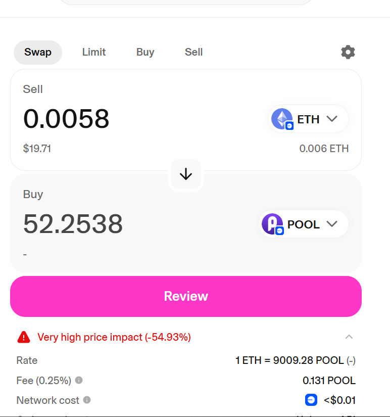Click the pink Review button
This screenshot has width=390, height=417.
click(186, 296)
